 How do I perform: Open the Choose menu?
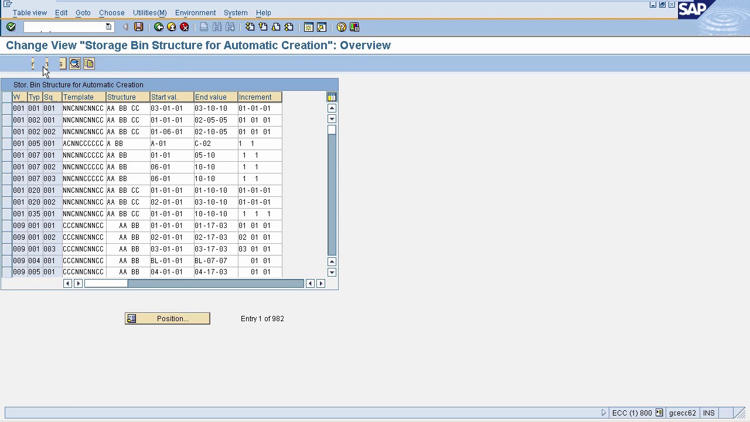(x=111, y=12)
